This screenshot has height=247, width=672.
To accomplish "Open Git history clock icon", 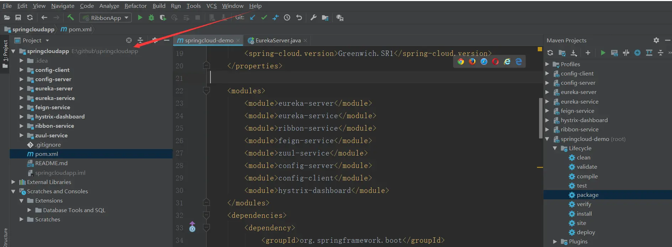I will coord(287,17).
